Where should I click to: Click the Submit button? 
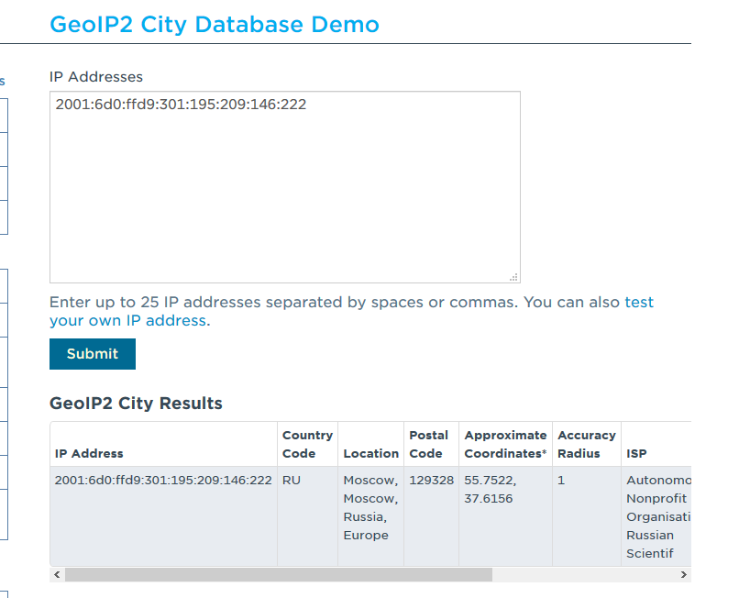click(x=93, y=354)
